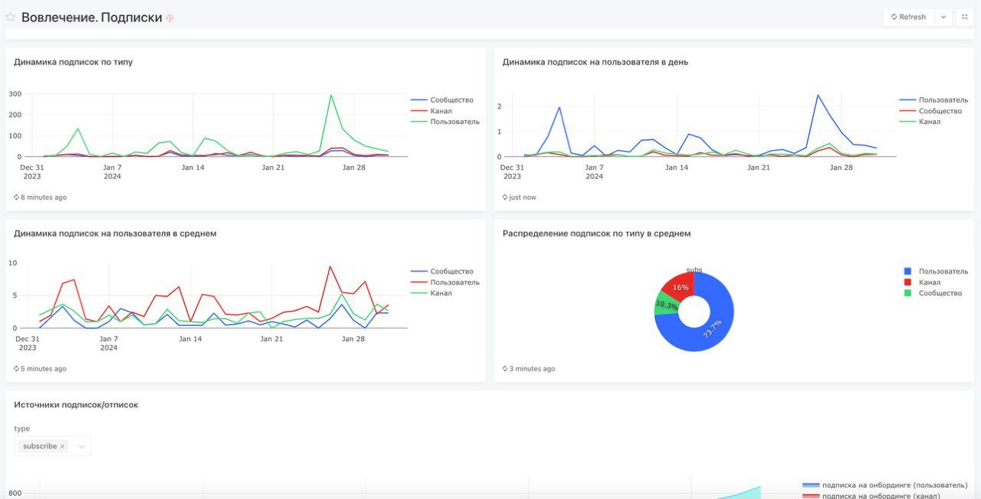The image size is (981, 499).
Task: Star the dashboard as favorite
Action: 11,17
